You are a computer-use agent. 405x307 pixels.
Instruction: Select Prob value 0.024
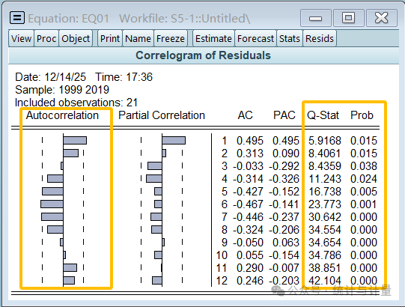tap(364, 179)
